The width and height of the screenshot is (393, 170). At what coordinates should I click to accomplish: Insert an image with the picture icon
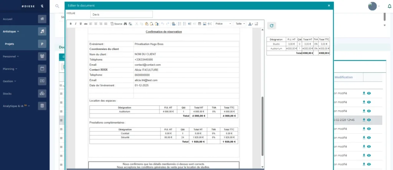pyautogui.click(x=205, y=24)
